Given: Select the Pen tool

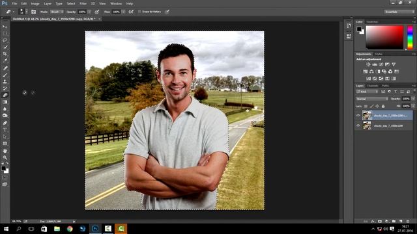Looking at the screenshot, I should point(5,123).
